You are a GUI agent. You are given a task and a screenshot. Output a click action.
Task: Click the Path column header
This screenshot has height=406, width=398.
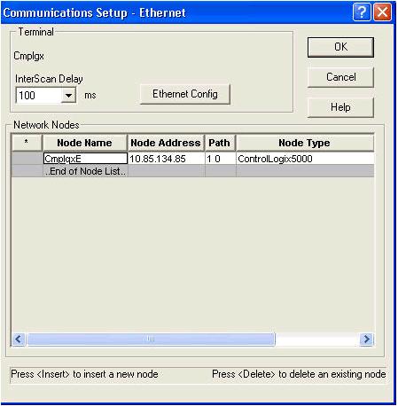[220, 143]
